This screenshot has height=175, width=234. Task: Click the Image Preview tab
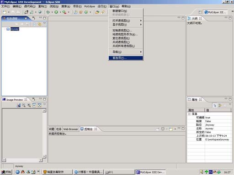15,100
